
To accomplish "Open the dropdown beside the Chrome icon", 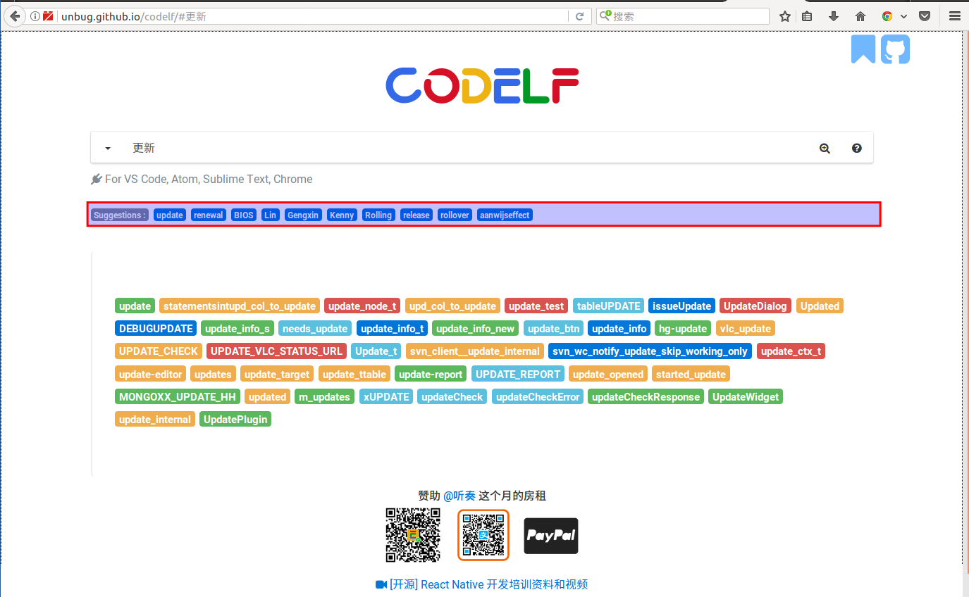I will tap(903, 17).
